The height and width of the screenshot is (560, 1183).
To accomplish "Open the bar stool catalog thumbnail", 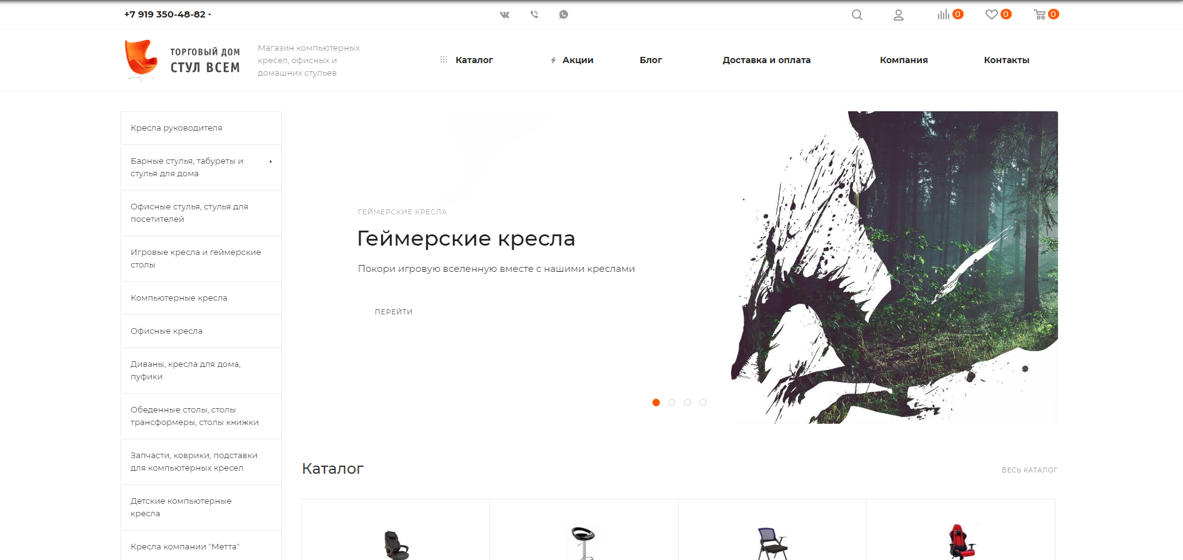I will 582,542.
